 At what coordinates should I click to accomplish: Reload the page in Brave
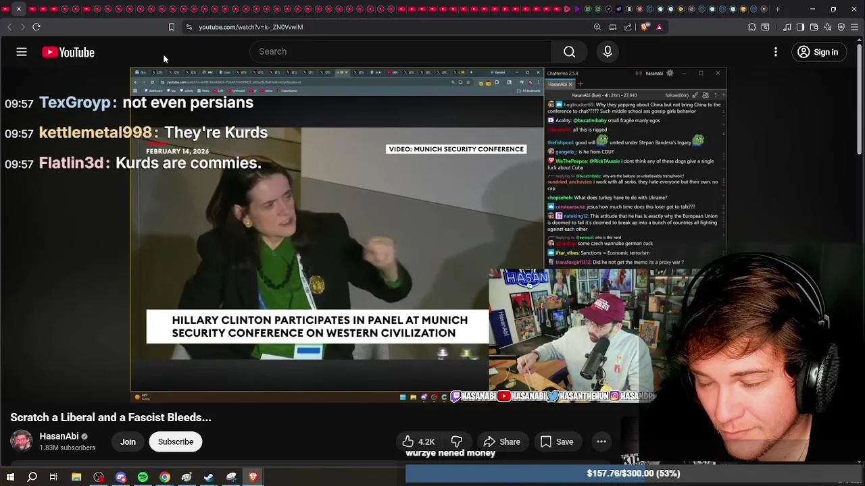36,27
